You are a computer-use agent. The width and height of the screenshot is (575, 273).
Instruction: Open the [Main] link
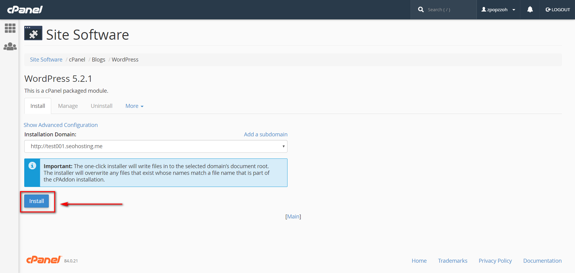pos(293,217)
